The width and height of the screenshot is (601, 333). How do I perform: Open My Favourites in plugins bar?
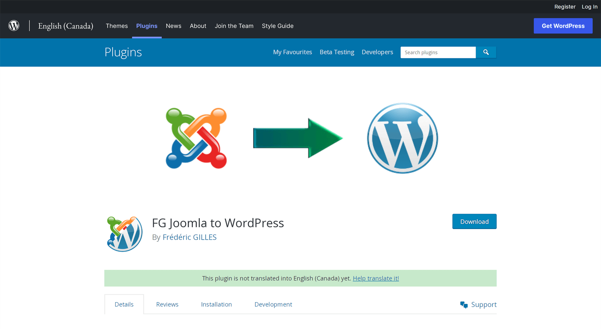coord(292,52)
